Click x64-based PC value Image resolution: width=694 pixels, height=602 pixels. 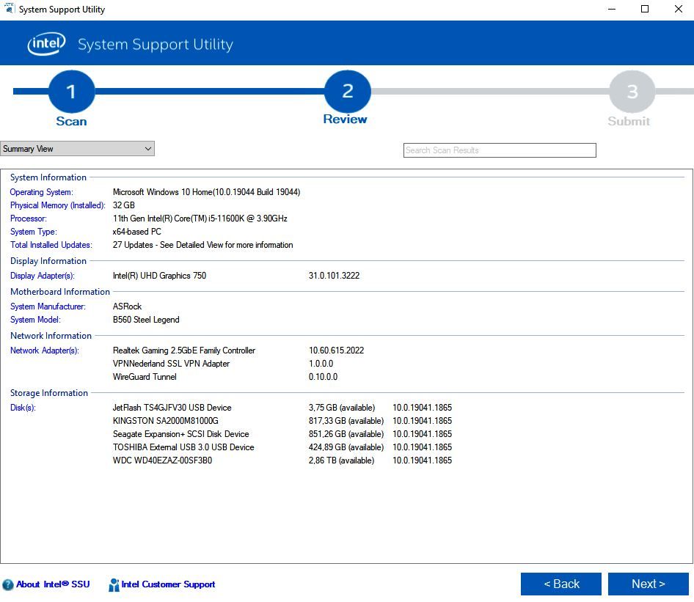pos(136,232)
